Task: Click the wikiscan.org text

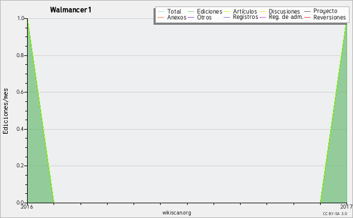Action: tap(176, 213)
